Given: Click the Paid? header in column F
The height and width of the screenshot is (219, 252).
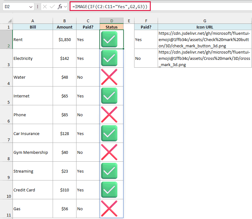Looking at the screenshot, I should pyautogui.click(x=146, y=27).
